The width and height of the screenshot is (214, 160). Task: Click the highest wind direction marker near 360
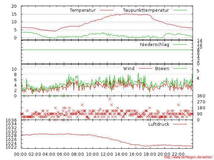click(x=110, y=99)
